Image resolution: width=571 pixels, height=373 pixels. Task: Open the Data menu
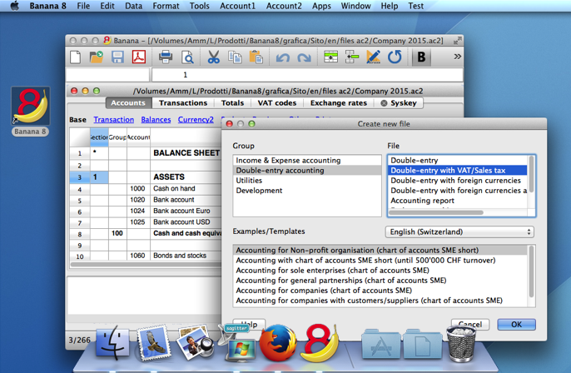[x=134, y=6]
